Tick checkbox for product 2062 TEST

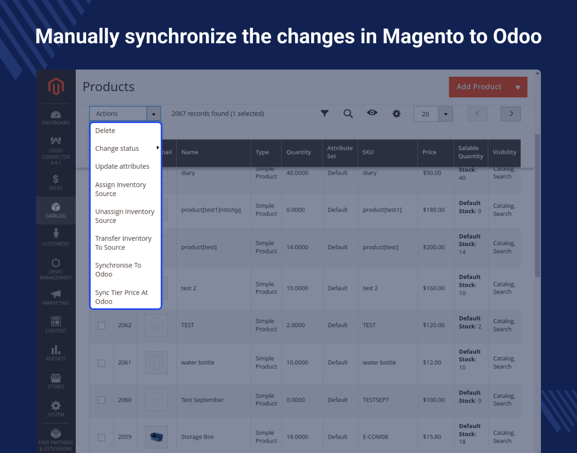pos(101,325)
